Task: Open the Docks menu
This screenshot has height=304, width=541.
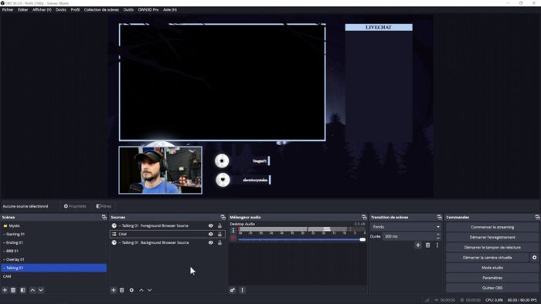Action: tap(61, 9)
